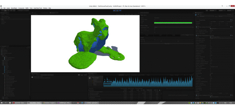
Task: Open the Chrome Facebook window from the taskbar
Action: [49, 103]
